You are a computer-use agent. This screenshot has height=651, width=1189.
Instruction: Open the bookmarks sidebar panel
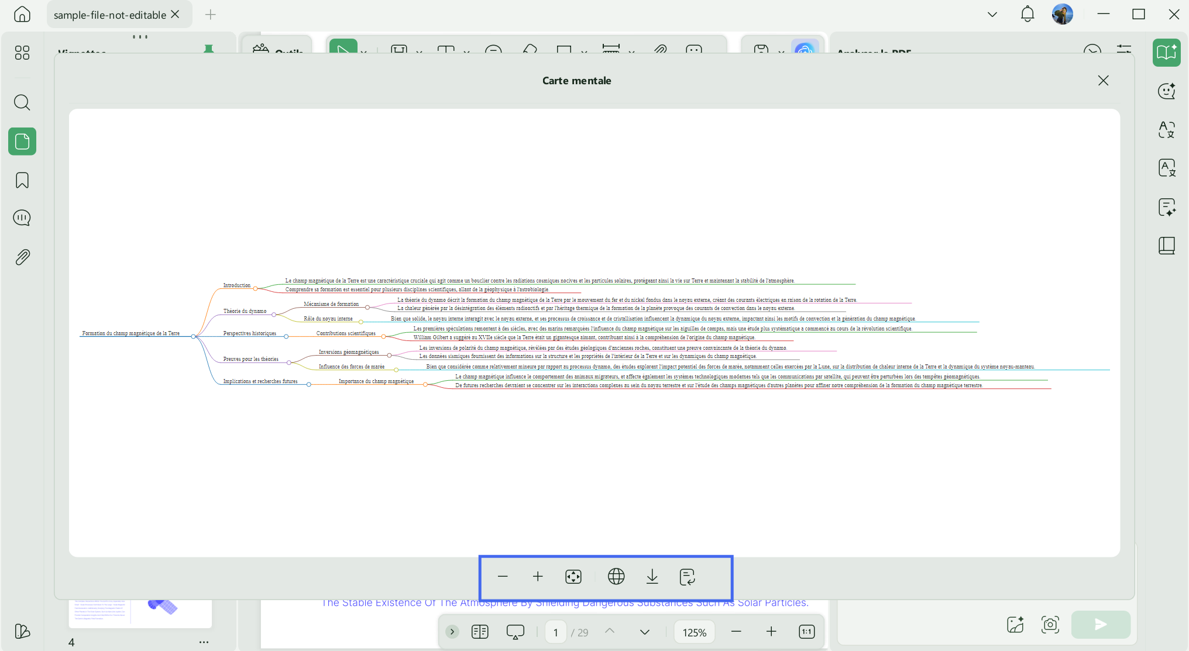tap(22, 180)
